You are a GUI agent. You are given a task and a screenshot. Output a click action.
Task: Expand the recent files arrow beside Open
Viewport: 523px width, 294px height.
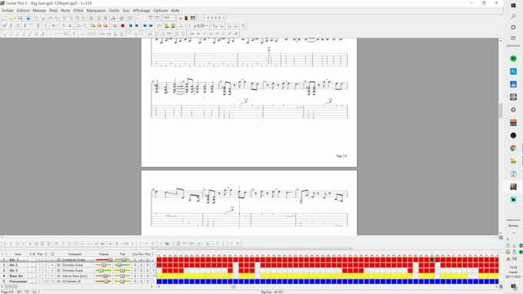pyautogui.click(x=15, y=18)
